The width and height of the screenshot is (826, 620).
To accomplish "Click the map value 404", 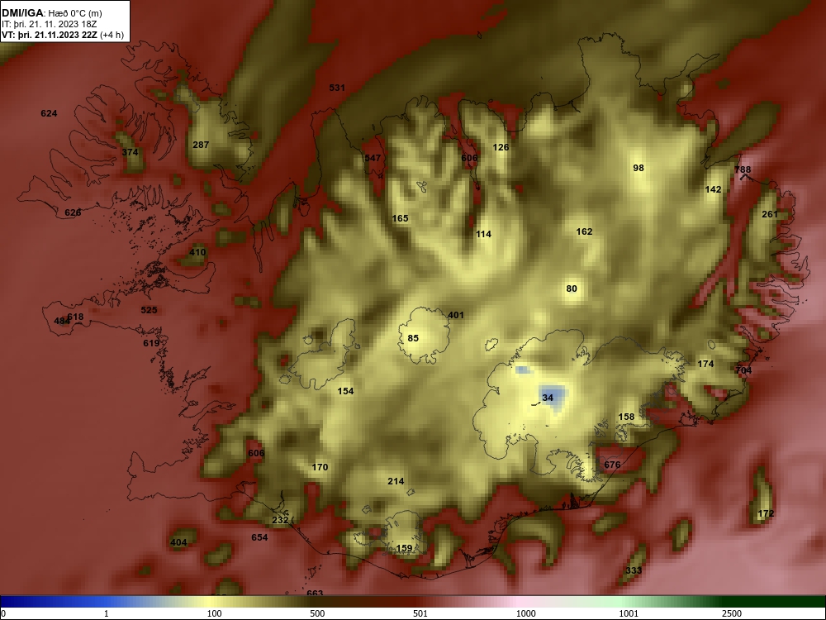I will pyautogui.click(x=178, y=542).
